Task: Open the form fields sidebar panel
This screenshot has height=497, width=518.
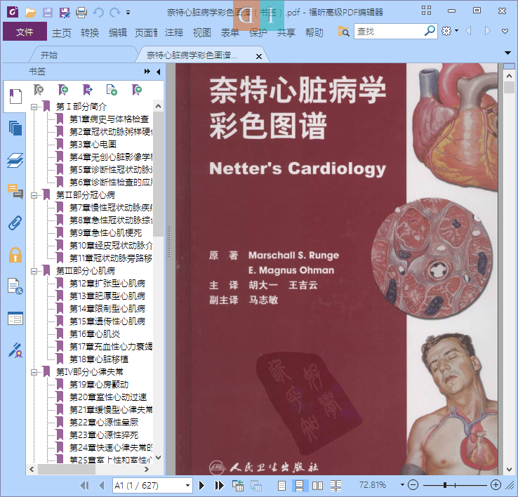Action: tap(15, 319)
